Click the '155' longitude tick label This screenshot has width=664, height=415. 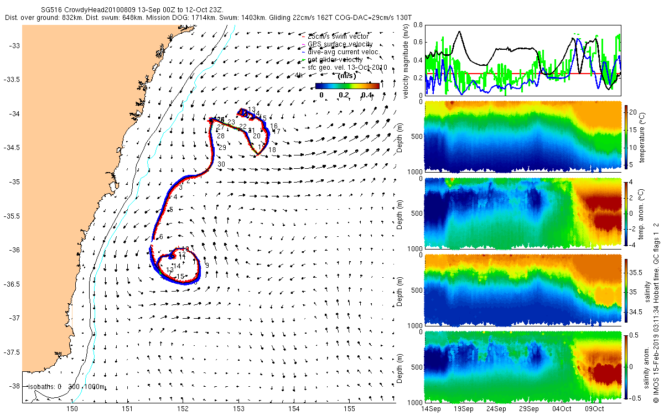[x=349, y=409]
